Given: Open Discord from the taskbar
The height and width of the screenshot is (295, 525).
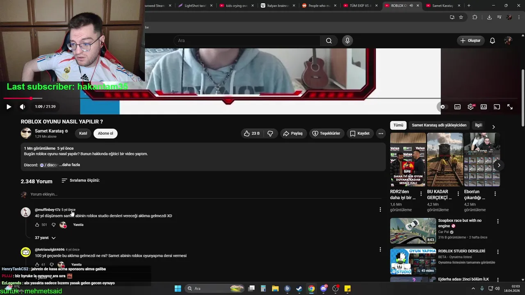Looking at the screenshot, I should tap(324, 288).
